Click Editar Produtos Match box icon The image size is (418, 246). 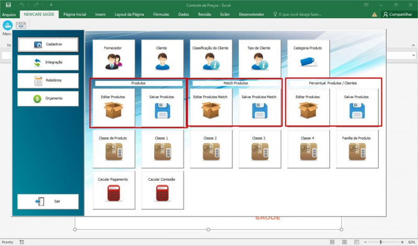tap(211, 110)
